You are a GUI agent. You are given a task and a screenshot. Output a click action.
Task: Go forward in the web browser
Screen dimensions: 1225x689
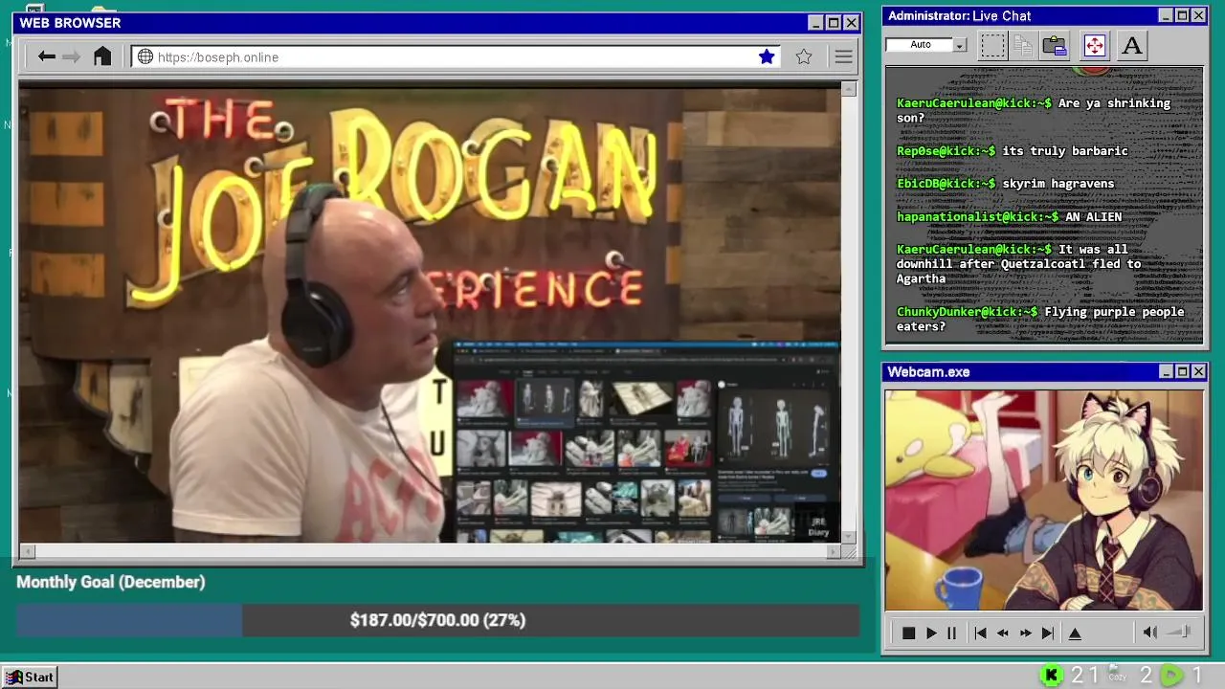pos(71,57)
